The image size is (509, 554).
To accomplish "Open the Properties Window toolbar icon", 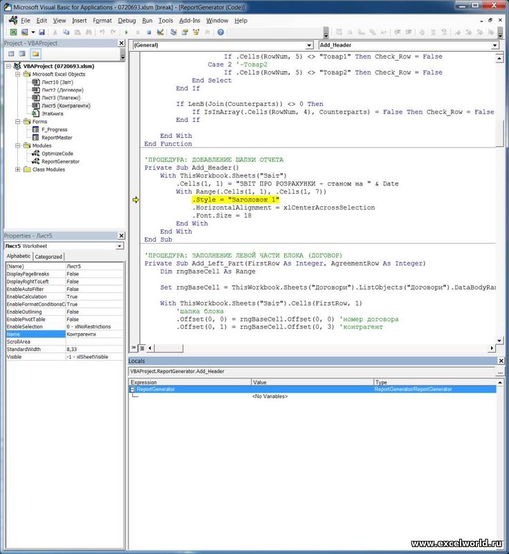I will tap(185, 32).
